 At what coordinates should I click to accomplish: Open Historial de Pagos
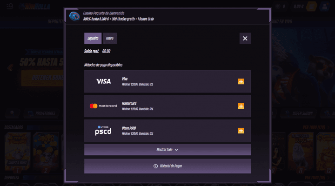(x=167, y=166)
